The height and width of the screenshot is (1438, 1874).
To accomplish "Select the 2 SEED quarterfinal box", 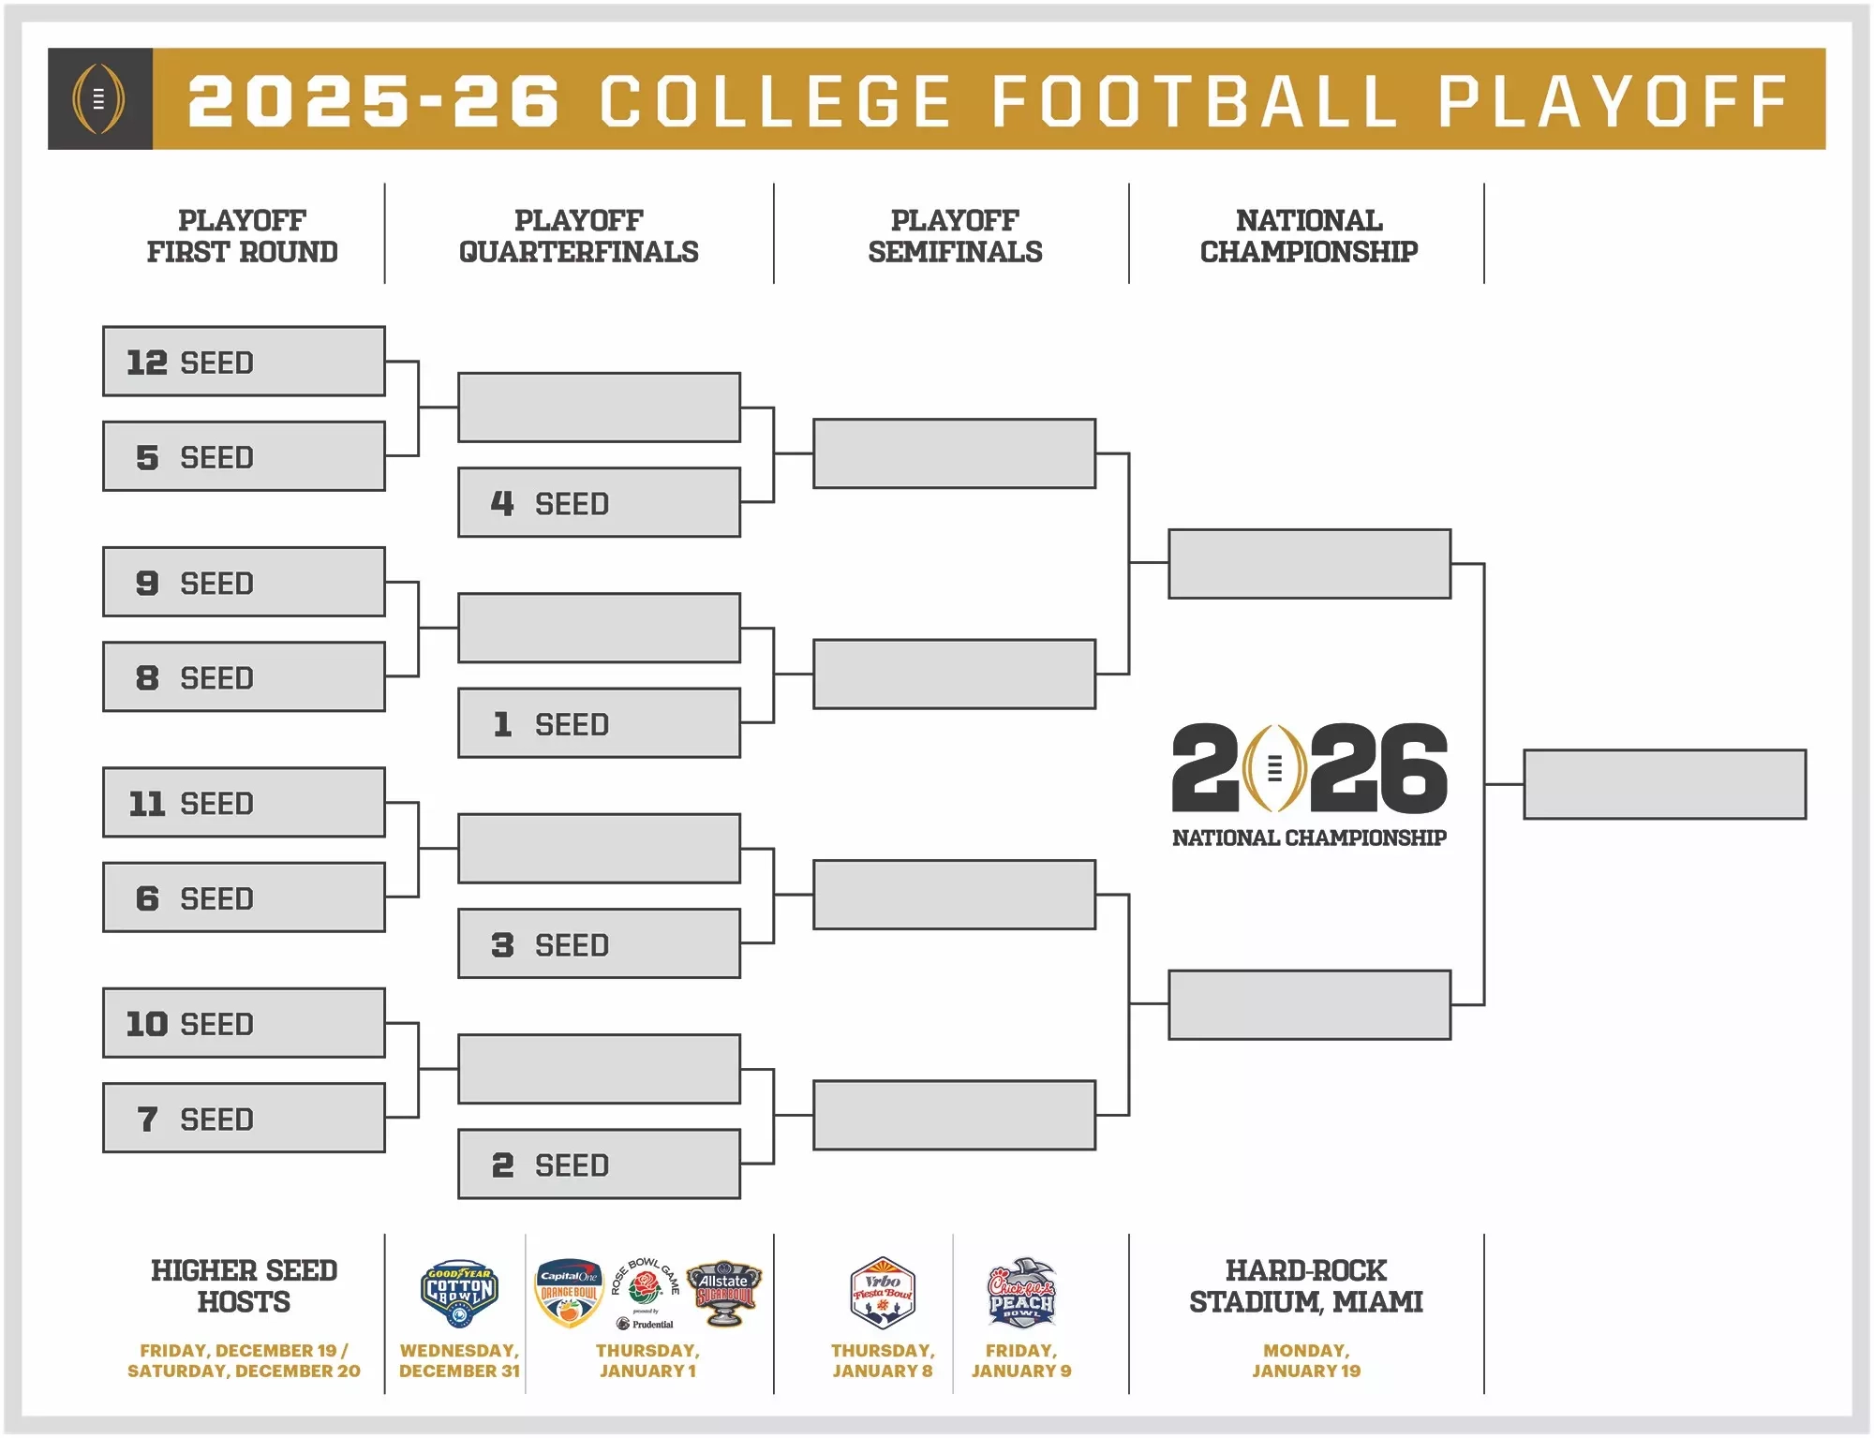I will coord(599,1164).
